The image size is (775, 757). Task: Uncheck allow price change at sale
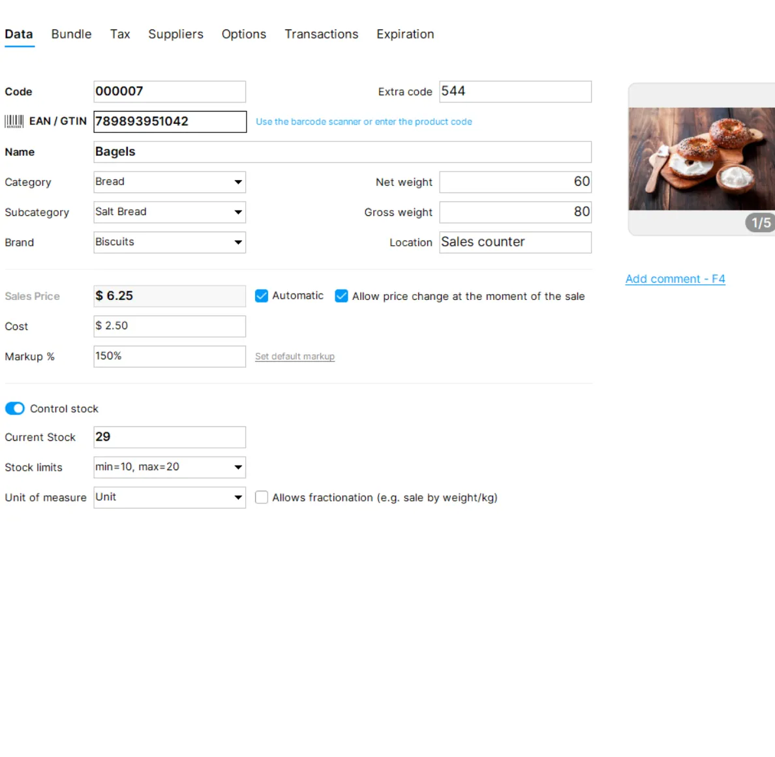(341, 295)
